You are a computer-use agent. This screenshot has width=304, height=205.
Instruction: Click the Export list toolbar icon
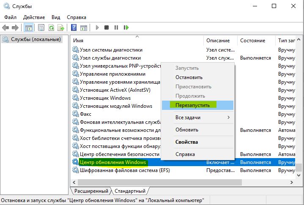pos(61,28)
